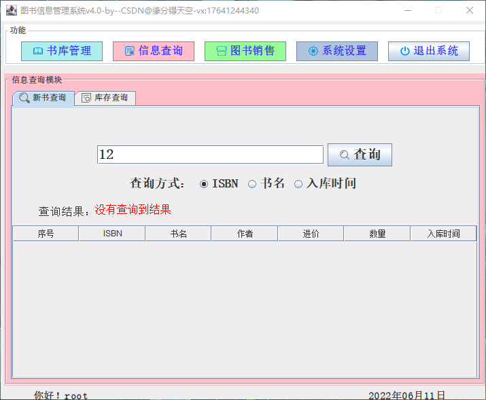This screenshot has width=486, height=400.
Task: Click the 退出系统 button
Action: pos(429,51)
